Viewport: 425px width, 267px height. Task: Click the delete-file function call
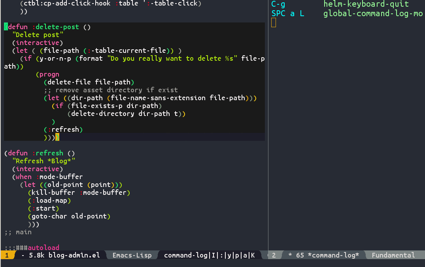click(69, 82)
